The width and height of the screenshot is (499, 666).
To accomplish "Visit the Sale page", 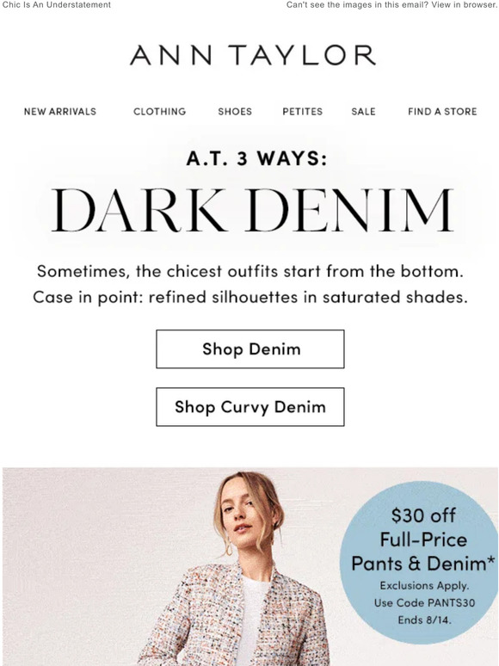I will coord(363,112).
